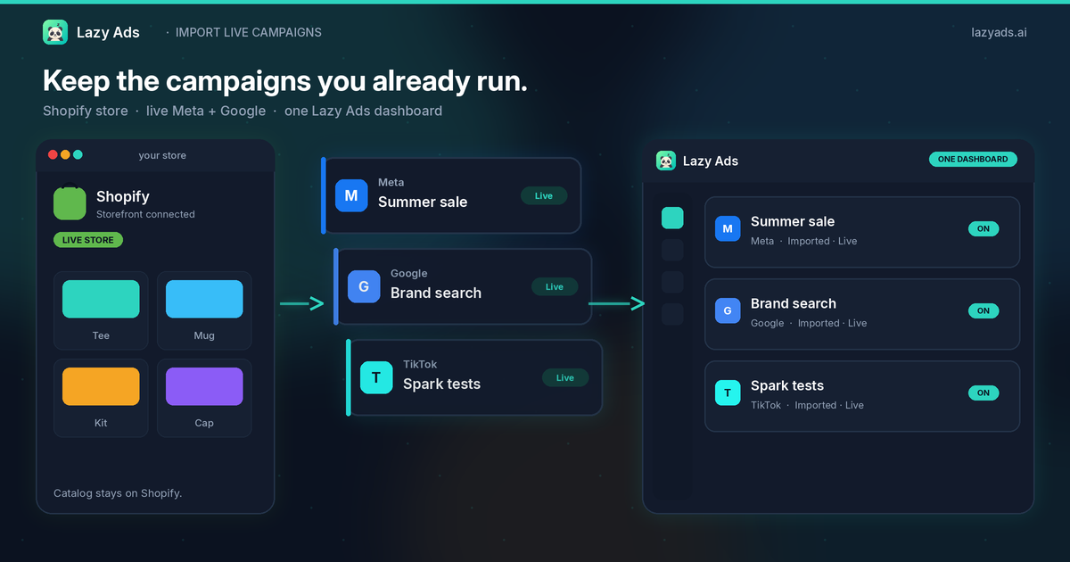Toggle the ON switch for Brand search

(984, 310)
